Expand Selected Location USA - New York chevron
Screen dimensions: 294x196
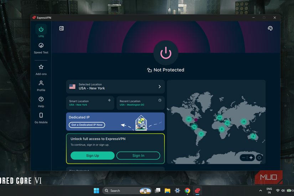coord(160,87)
